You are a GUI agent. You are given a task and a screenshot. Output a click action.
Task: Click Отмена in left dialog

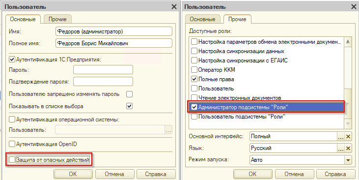click(x=114, y=174)
